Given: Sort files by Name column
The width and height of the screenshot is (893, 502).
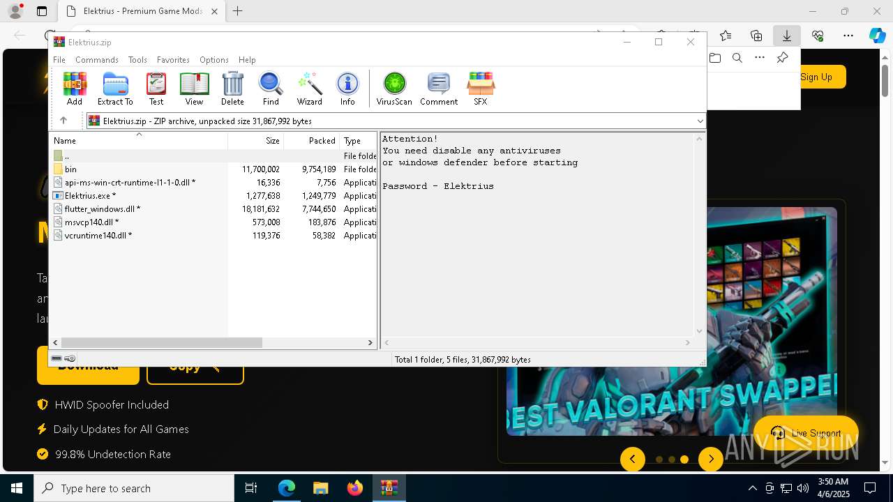Looking at the screenshot, I should click(x=138, y=141).
